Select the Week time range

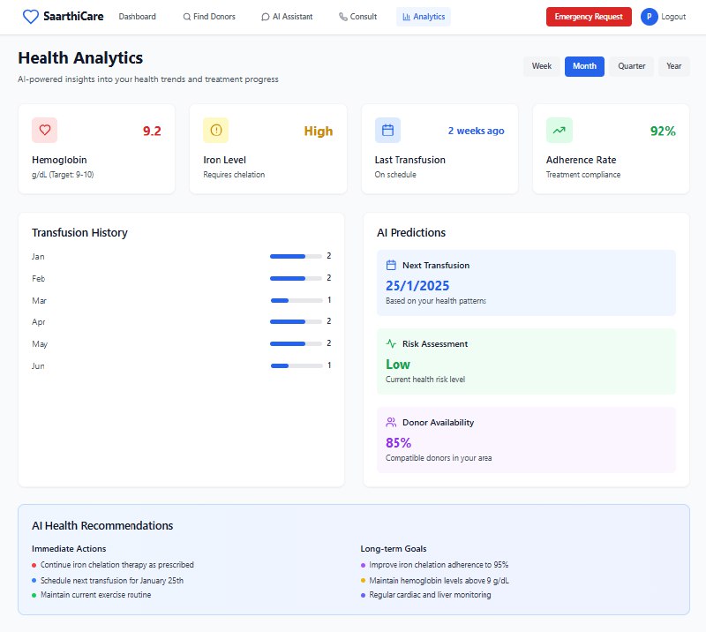542,66
